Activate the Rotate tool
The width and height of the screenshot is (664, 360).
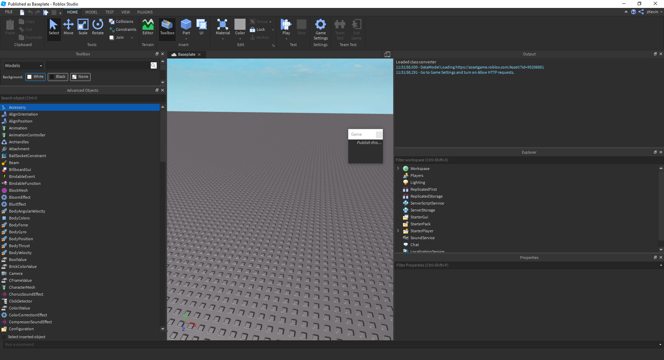[98, 27]
